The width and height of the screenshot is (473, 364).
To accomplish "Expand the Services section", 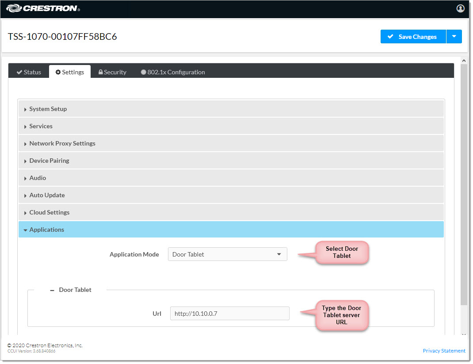I will 41,126.
